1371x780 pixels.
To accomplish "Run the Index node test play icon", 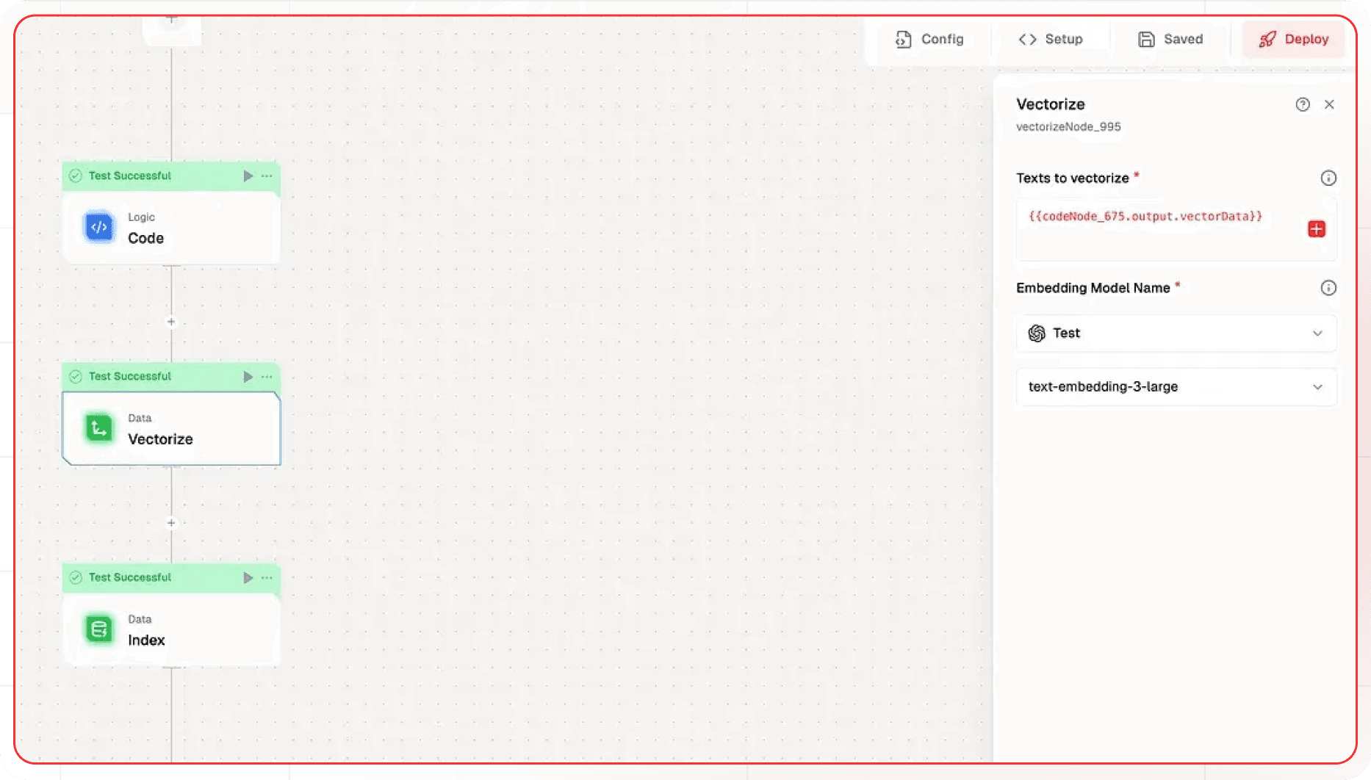I will pyautogui.click(x=248, y=577).
